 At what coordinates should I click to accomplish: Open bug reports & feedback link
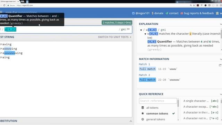pos(199,13)
